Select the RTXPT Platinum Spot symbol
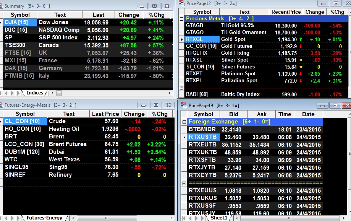Screen dimensions: 351x221 202,74
